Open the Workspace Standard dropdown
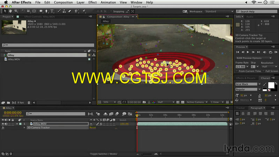279x157 pixels. 219,12
